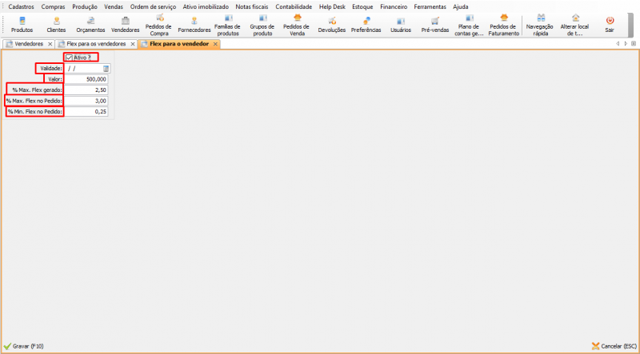Click the Valor input field
Viewport: 640px width, 354px height.
tap(86, 79)
